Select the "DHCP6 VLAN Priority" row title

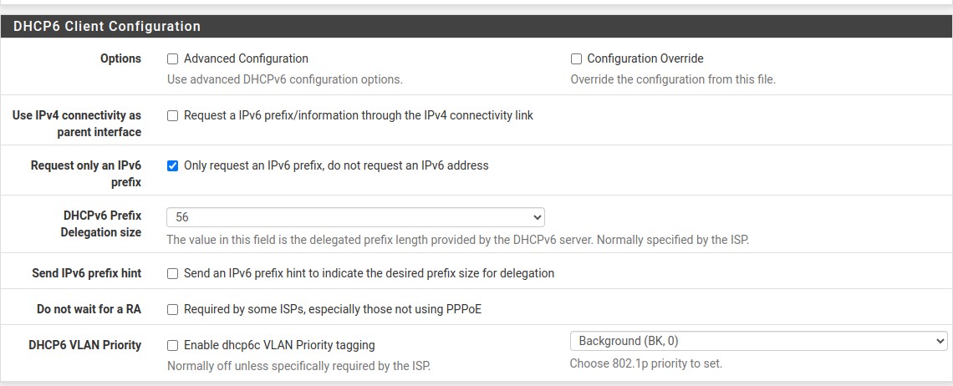click(x=84, y=345)
